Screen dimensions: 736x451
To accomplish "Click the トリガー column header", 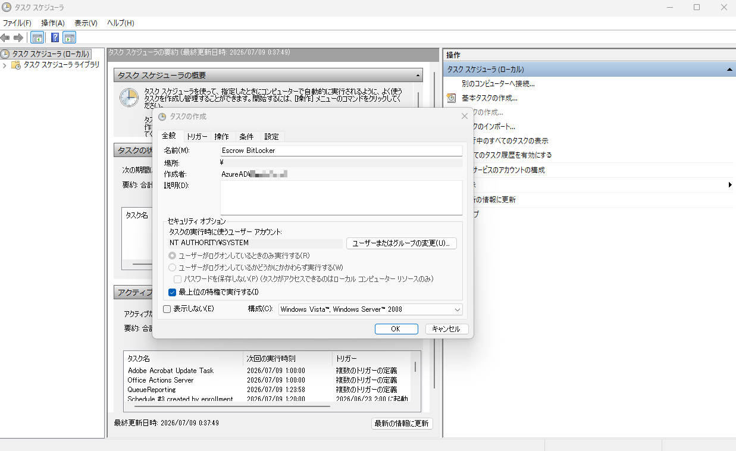I will [x=372, y=359].
